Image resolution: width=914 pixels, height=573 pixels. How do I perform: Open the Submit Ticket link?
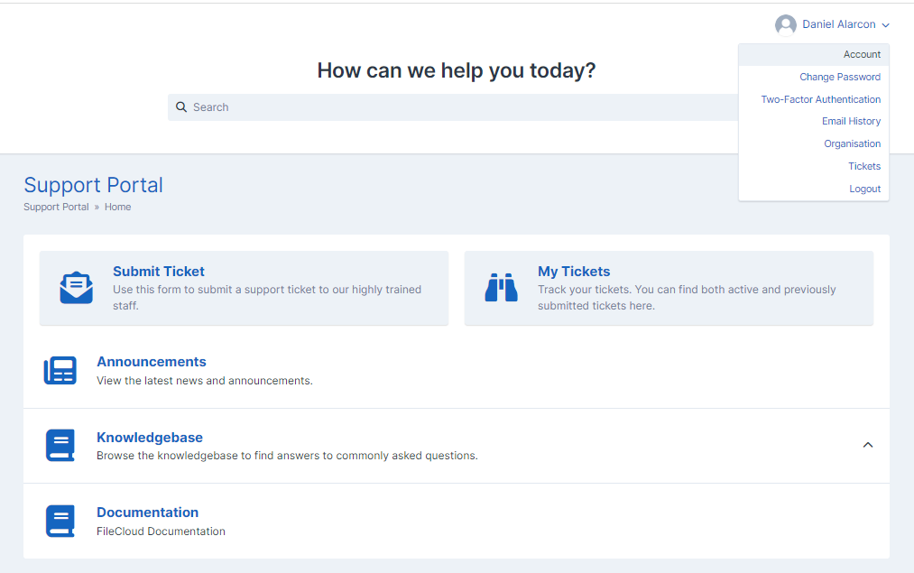[159, 272]
